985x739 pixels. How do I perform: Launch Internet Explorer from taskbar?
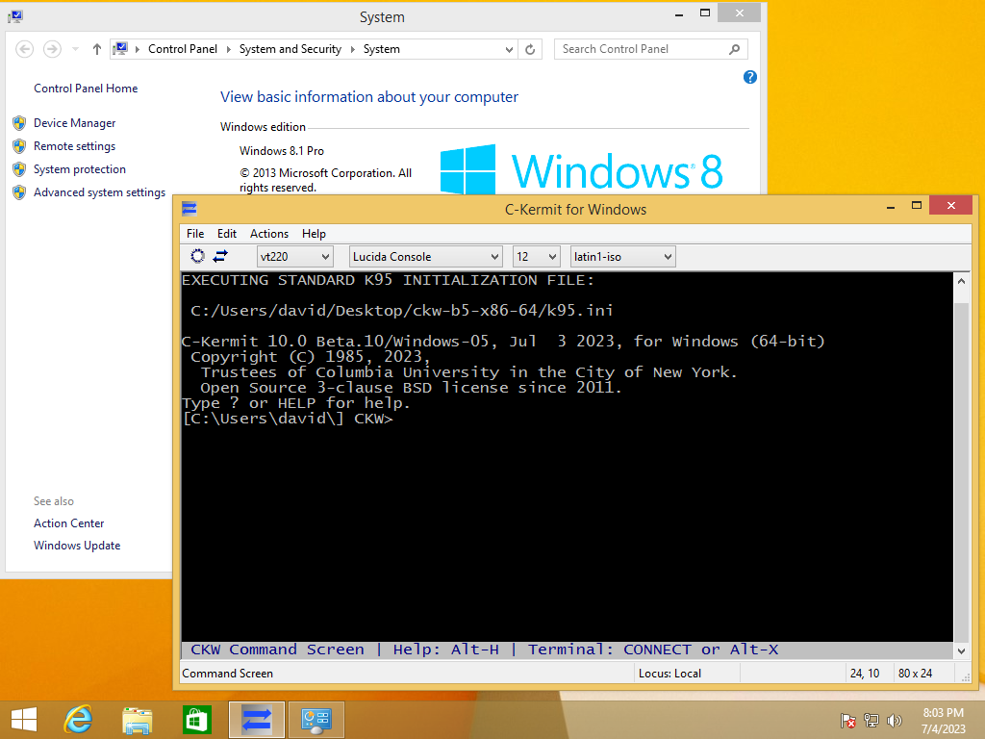[x=78, y=719]
